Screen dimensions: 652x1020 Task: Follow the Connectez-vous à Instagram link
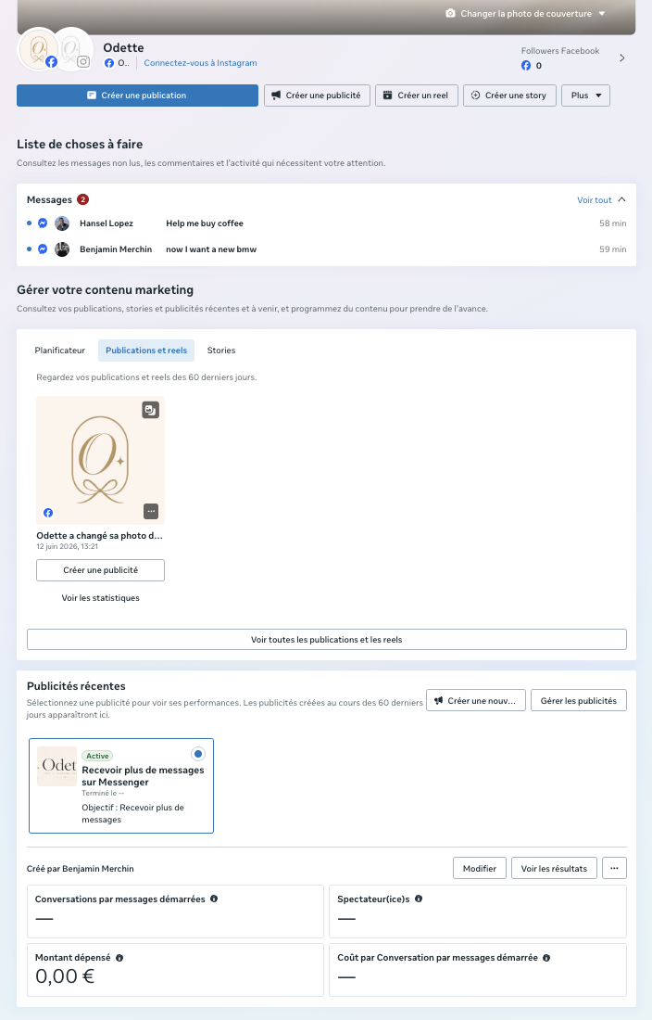[x=200, y=63]
